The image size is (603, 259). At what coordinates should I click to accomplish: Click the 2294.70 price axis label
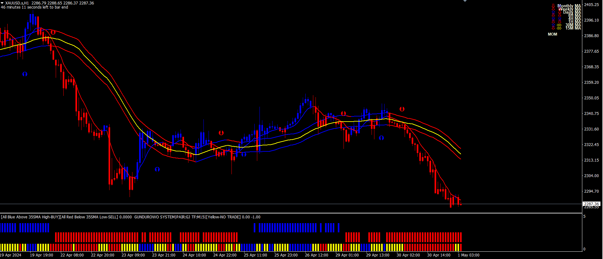pos(592,191)
